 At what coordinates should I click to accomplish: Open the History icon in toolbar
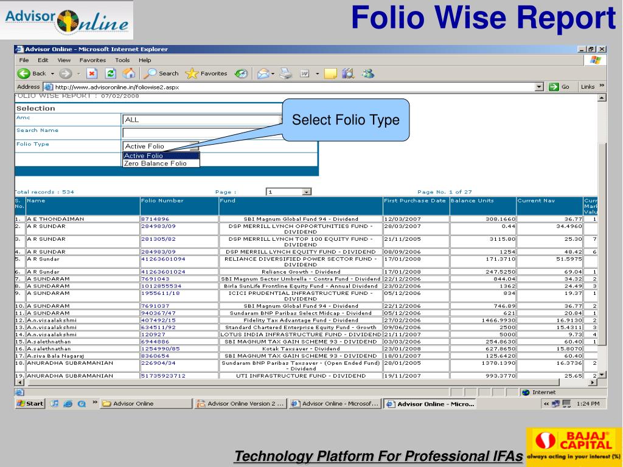(x=241, y=74)
